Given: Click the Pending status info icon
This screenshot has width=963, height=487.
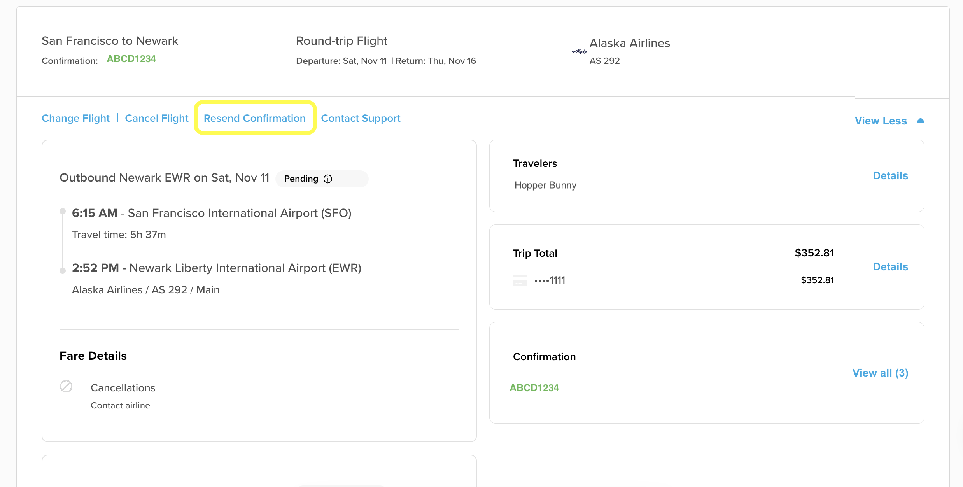Looking at the screenshot, I should tap(328, 179).
